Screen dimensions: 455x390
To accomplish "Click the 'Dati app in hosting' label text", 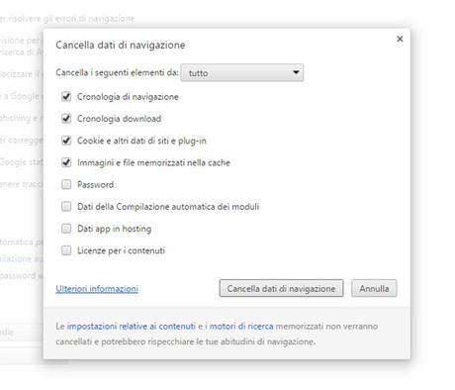I will click(x=114, y=229).
